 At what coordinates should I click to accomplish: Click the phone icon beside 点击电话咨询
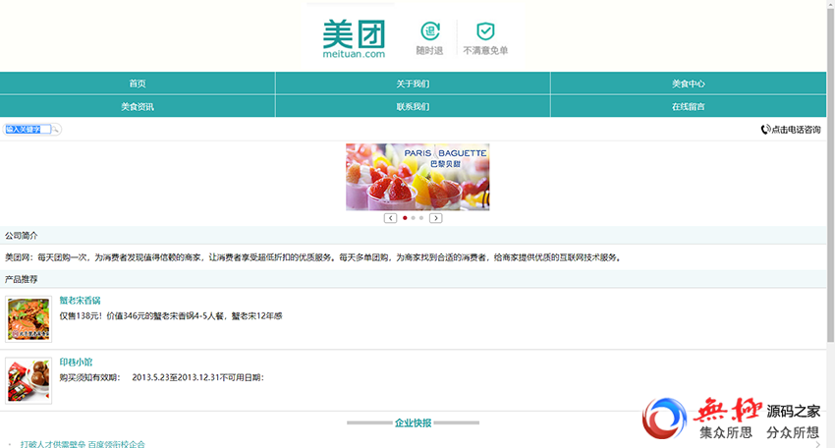point(765,130)
